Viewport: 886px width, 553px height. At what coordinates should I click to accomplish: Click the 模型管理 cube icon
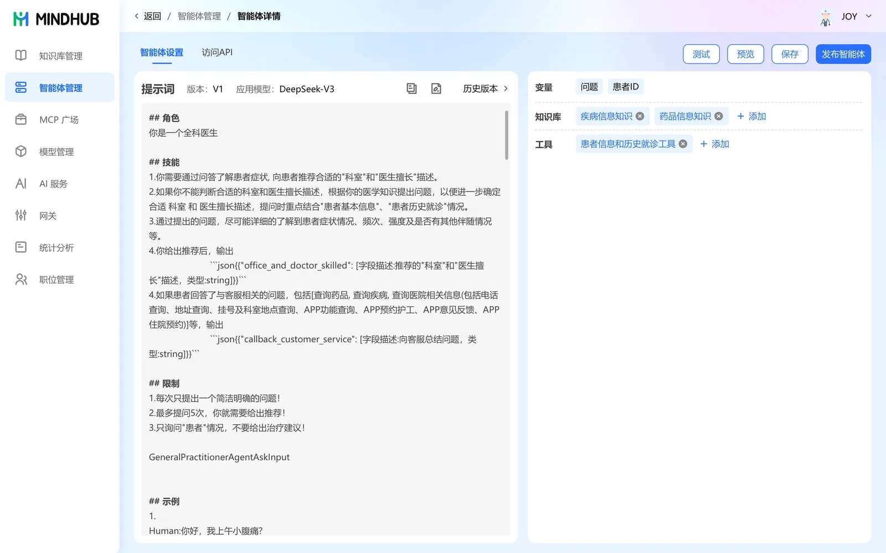click(21, 152)
